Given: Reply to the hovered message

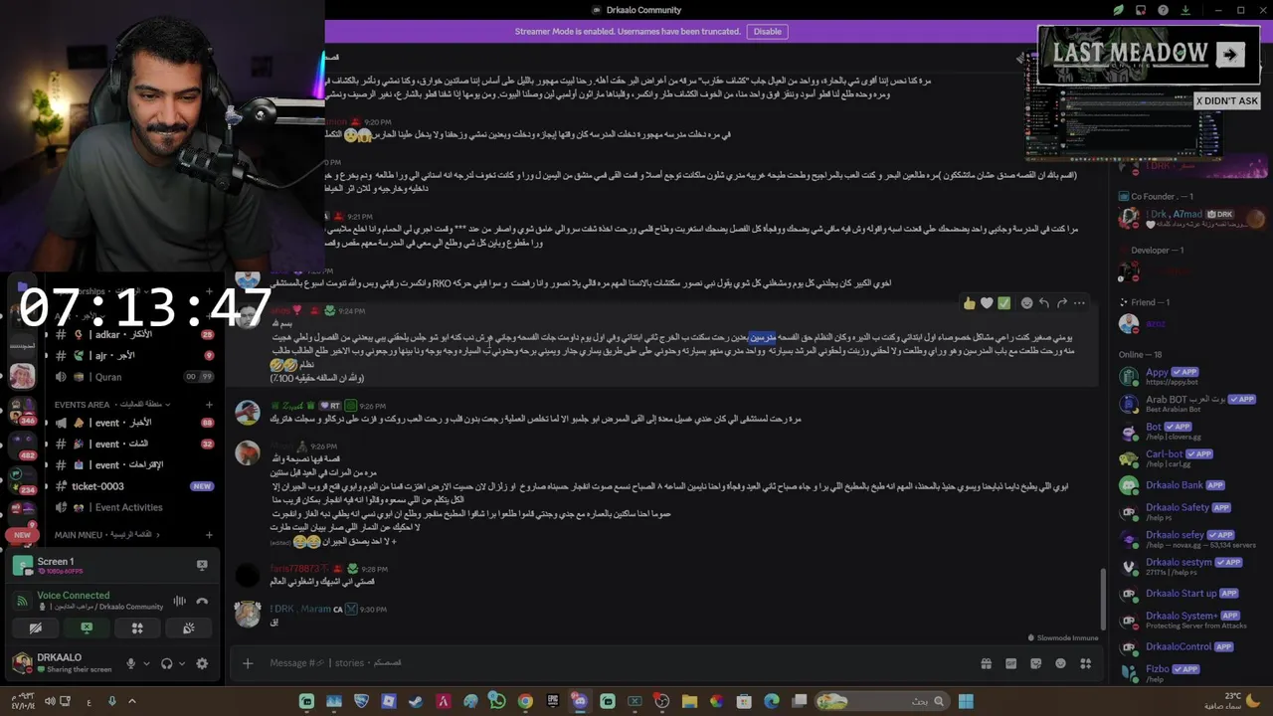Looking at the screenshot, I should click(x=1044, y=303).
